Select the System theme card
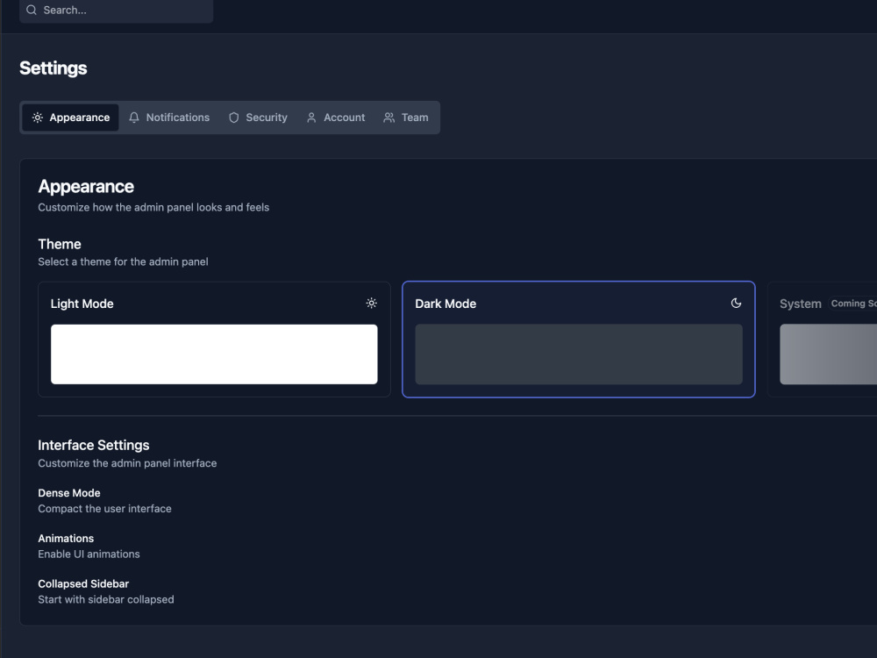877x658 pixels. 823,340
